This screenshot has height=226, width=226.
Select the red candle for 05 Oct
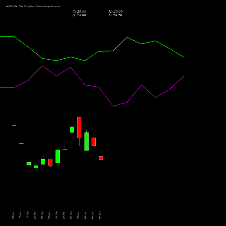coord(94,142)
